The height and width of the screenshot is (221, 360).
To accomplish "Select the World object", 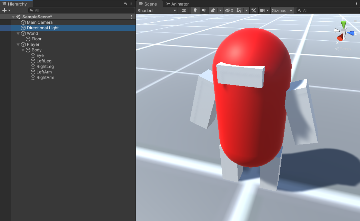I will tap(68, 33).
